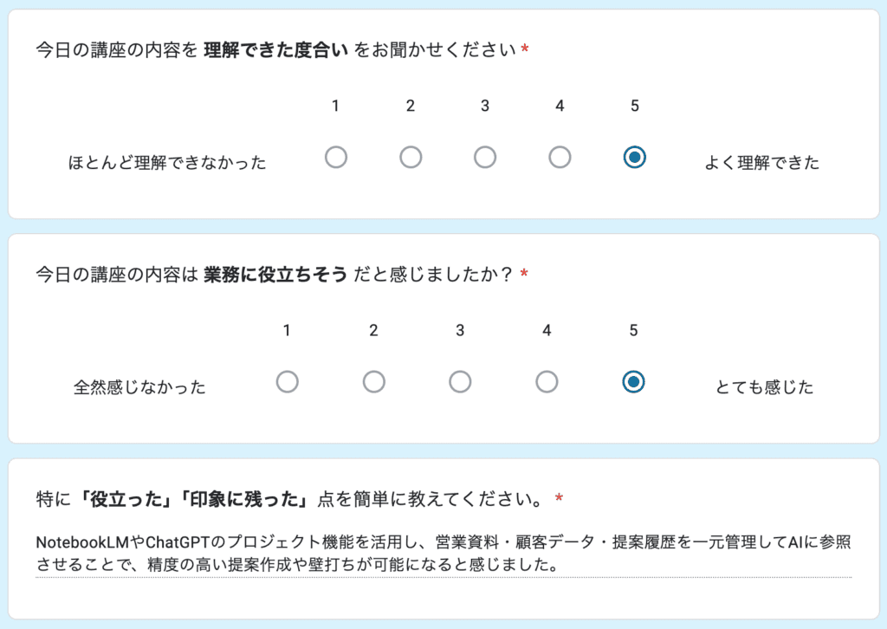This screenshot has width=887, height=629.
Task: Select rating 2 for the comprehension question
Action: [x=410, y=157]
